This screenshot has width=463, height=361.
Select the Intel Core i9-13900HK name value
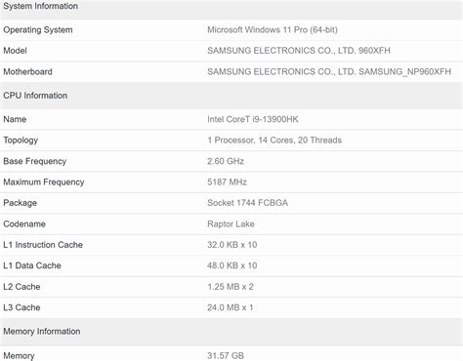(x=253, y=119)
